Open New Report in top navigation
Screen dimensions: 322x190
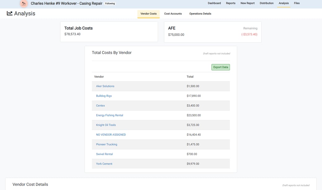[248, 3]
